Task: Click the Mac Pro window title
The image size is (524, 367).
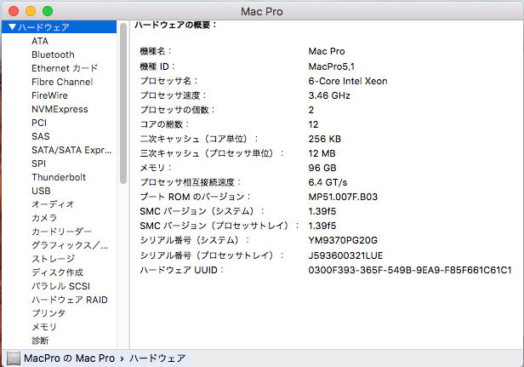Action: tap(262, 12)
